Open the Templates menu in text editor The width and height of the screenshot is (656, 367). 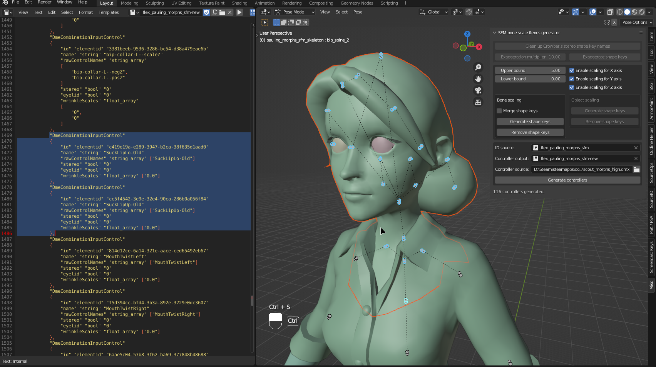pyautogui.click(x=109, y=12)
